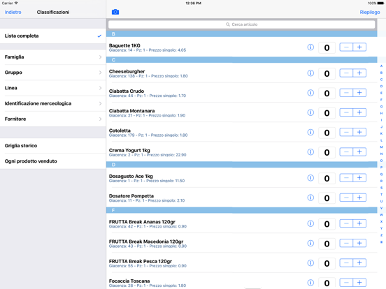The width and height of the screenshot is (386, 289).
Task: Show info for Cheeseburgher
Action: (x=310, y=73)
